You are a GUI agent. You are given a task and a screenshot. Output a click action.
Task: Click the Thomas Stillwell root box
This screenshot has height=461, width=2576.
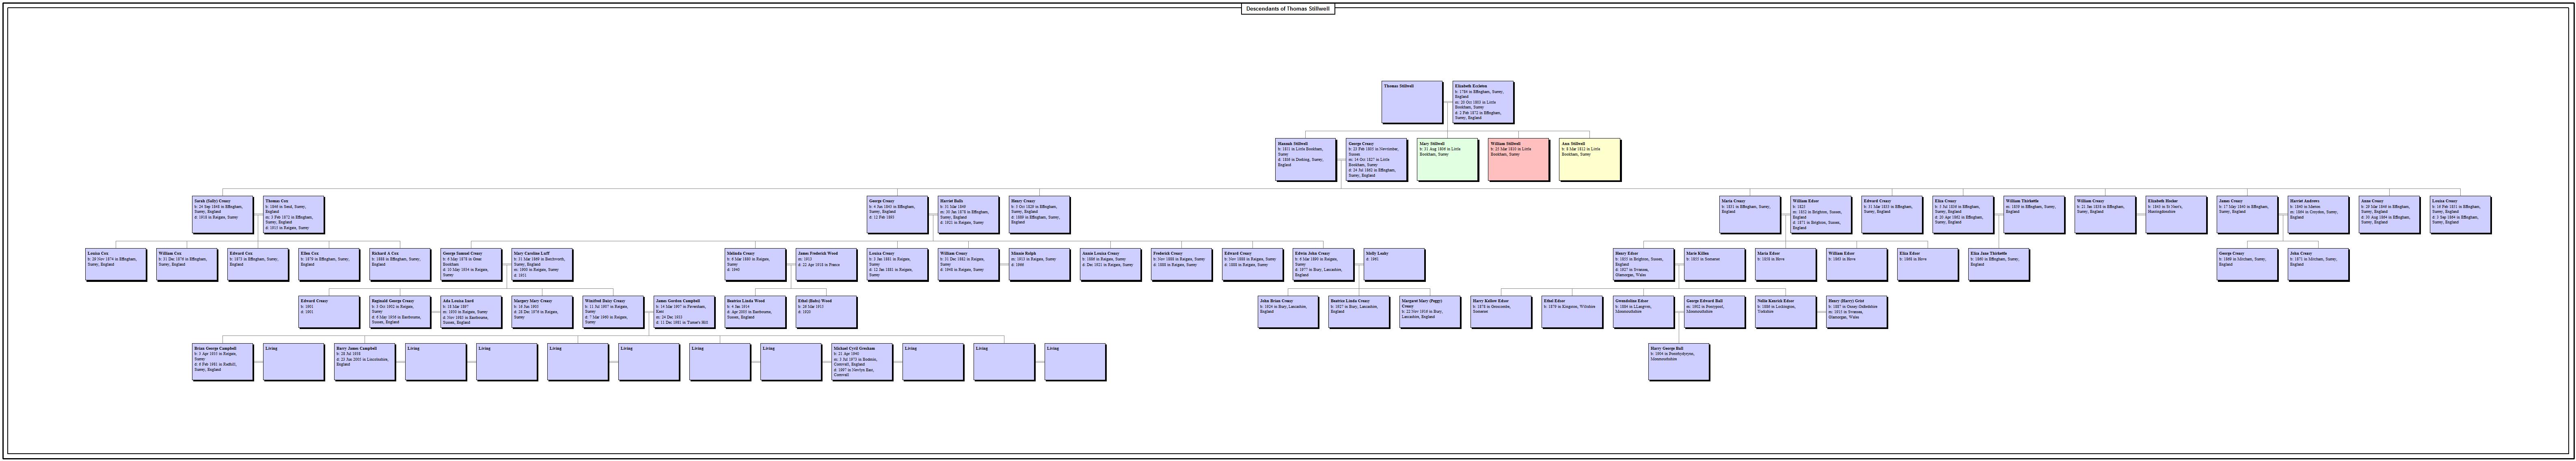pyautogui.click(x=1411, y=102)
